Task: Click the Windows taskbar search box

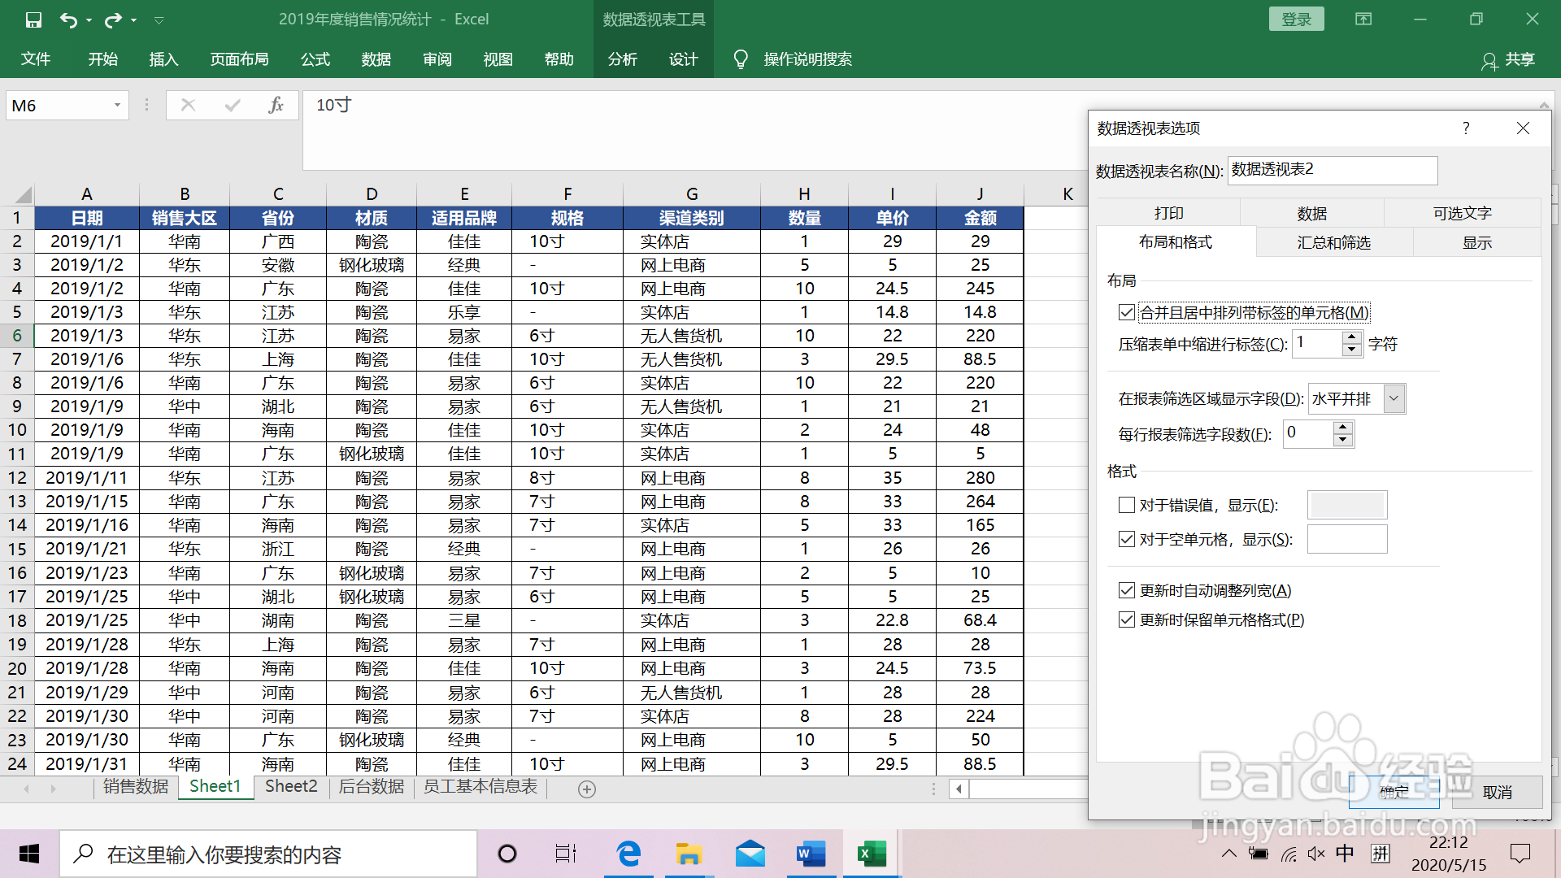Action: point(268,854)
